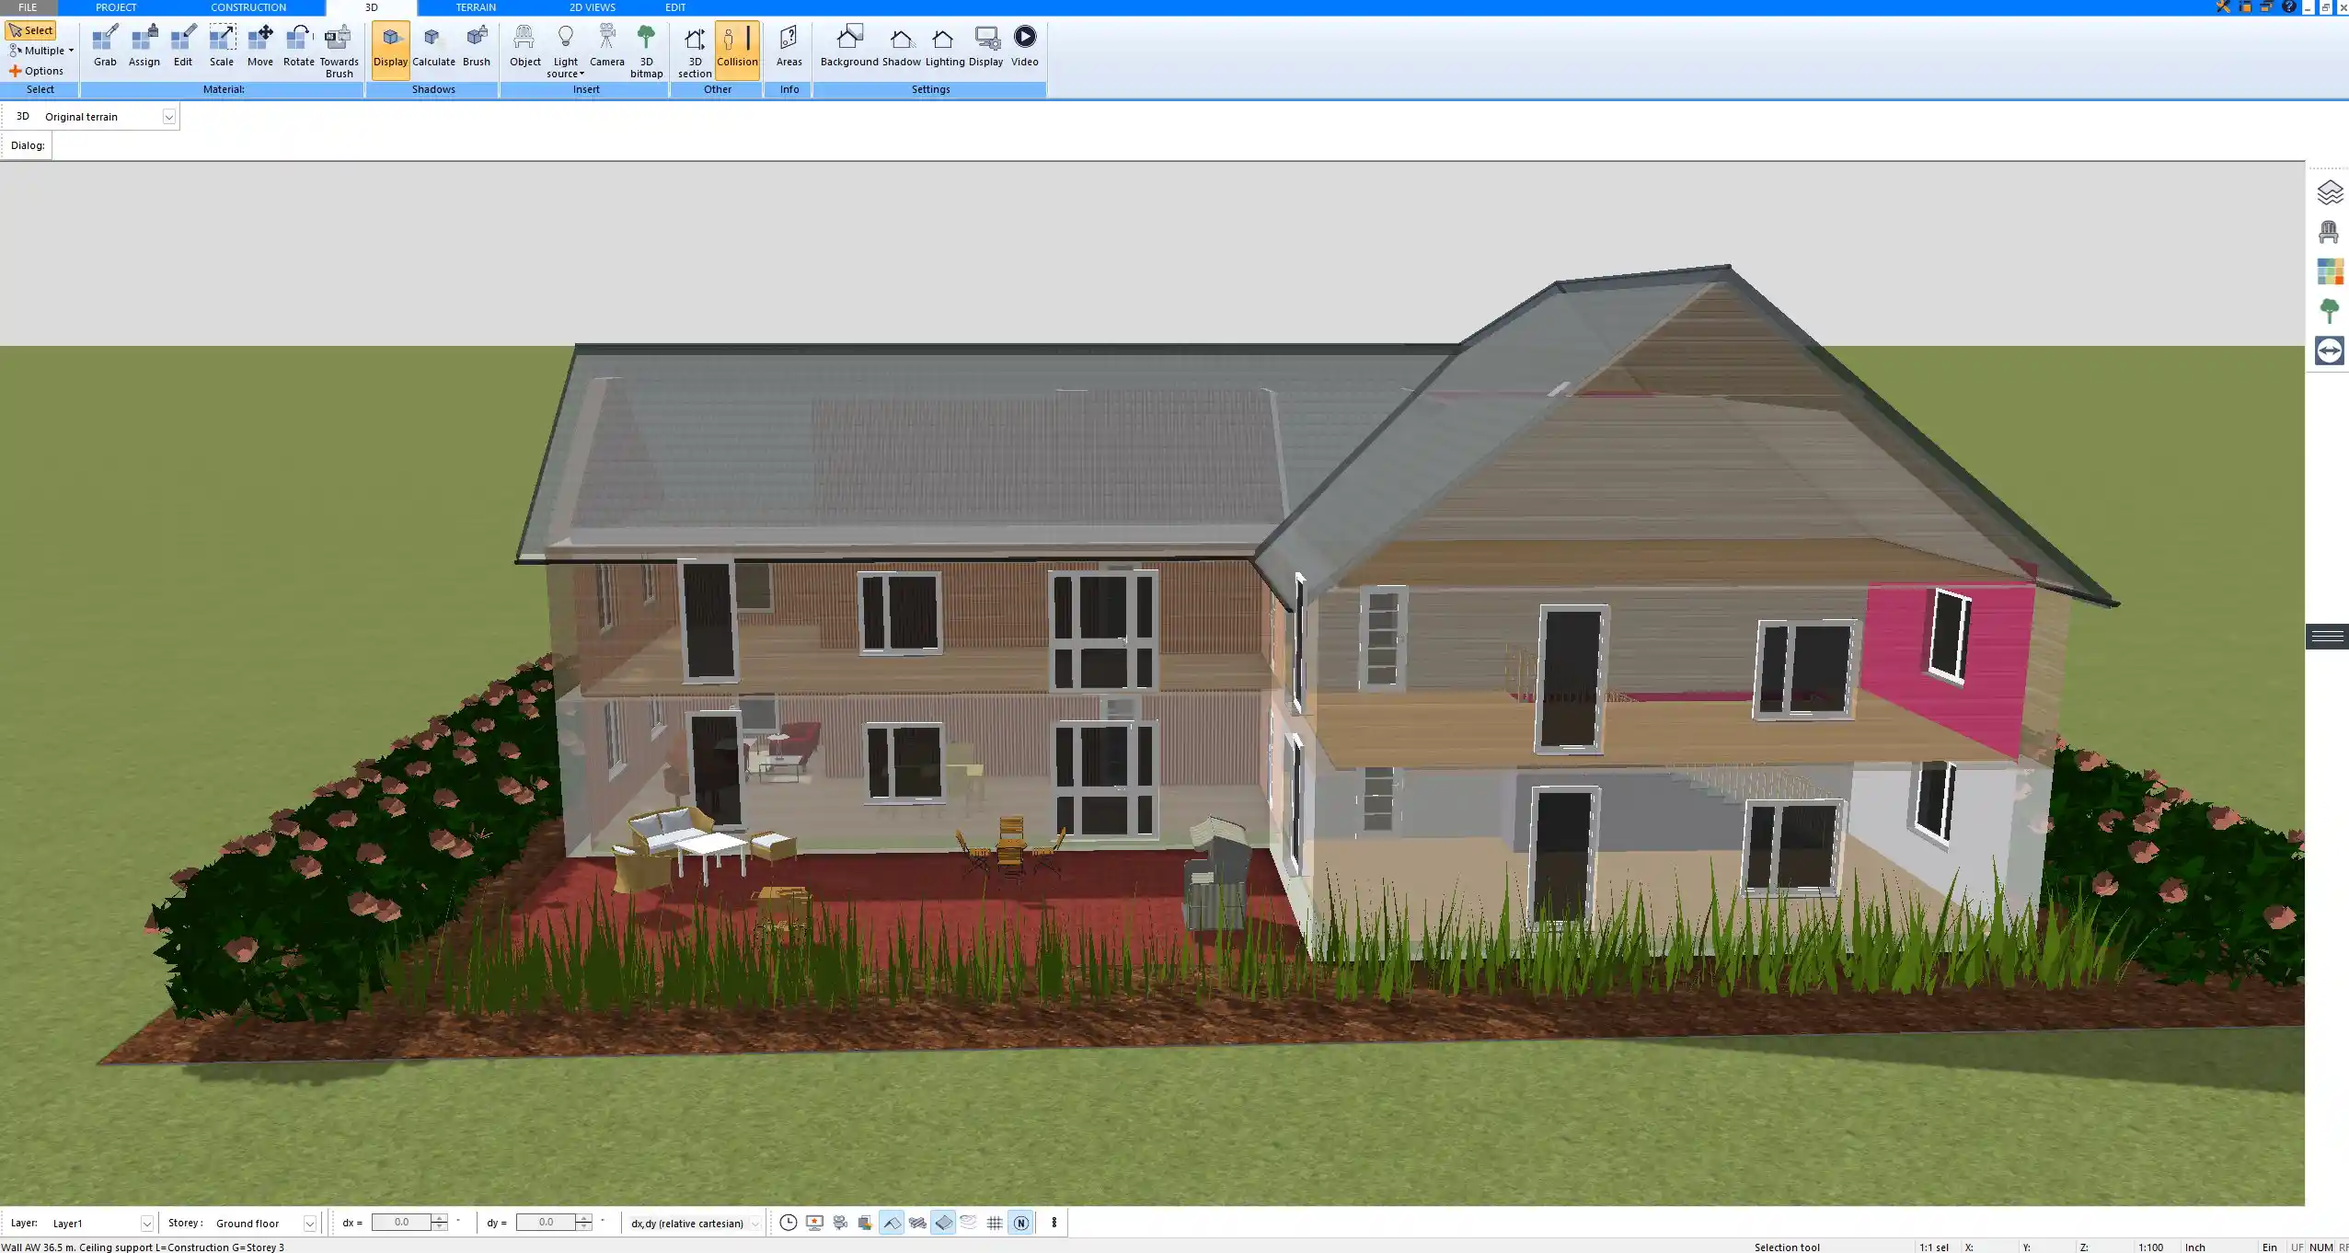2349x1253 pixels.
Task: Open the Storey dropdown showing Ground floor
Action: point(311,1223)
